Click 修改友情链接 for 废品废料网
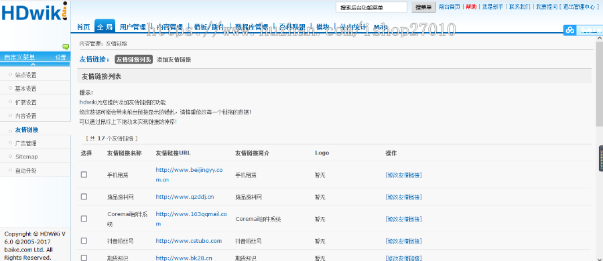Viewport: 603px width, 261px height. tap(403, 197)
